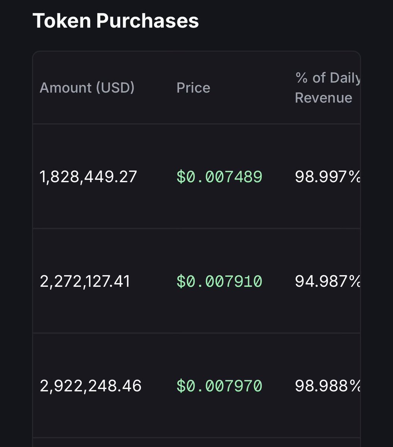Click the 98.988% revenue value
The image size is (393, 447).
pyautogui.click(x=327, y=386)
